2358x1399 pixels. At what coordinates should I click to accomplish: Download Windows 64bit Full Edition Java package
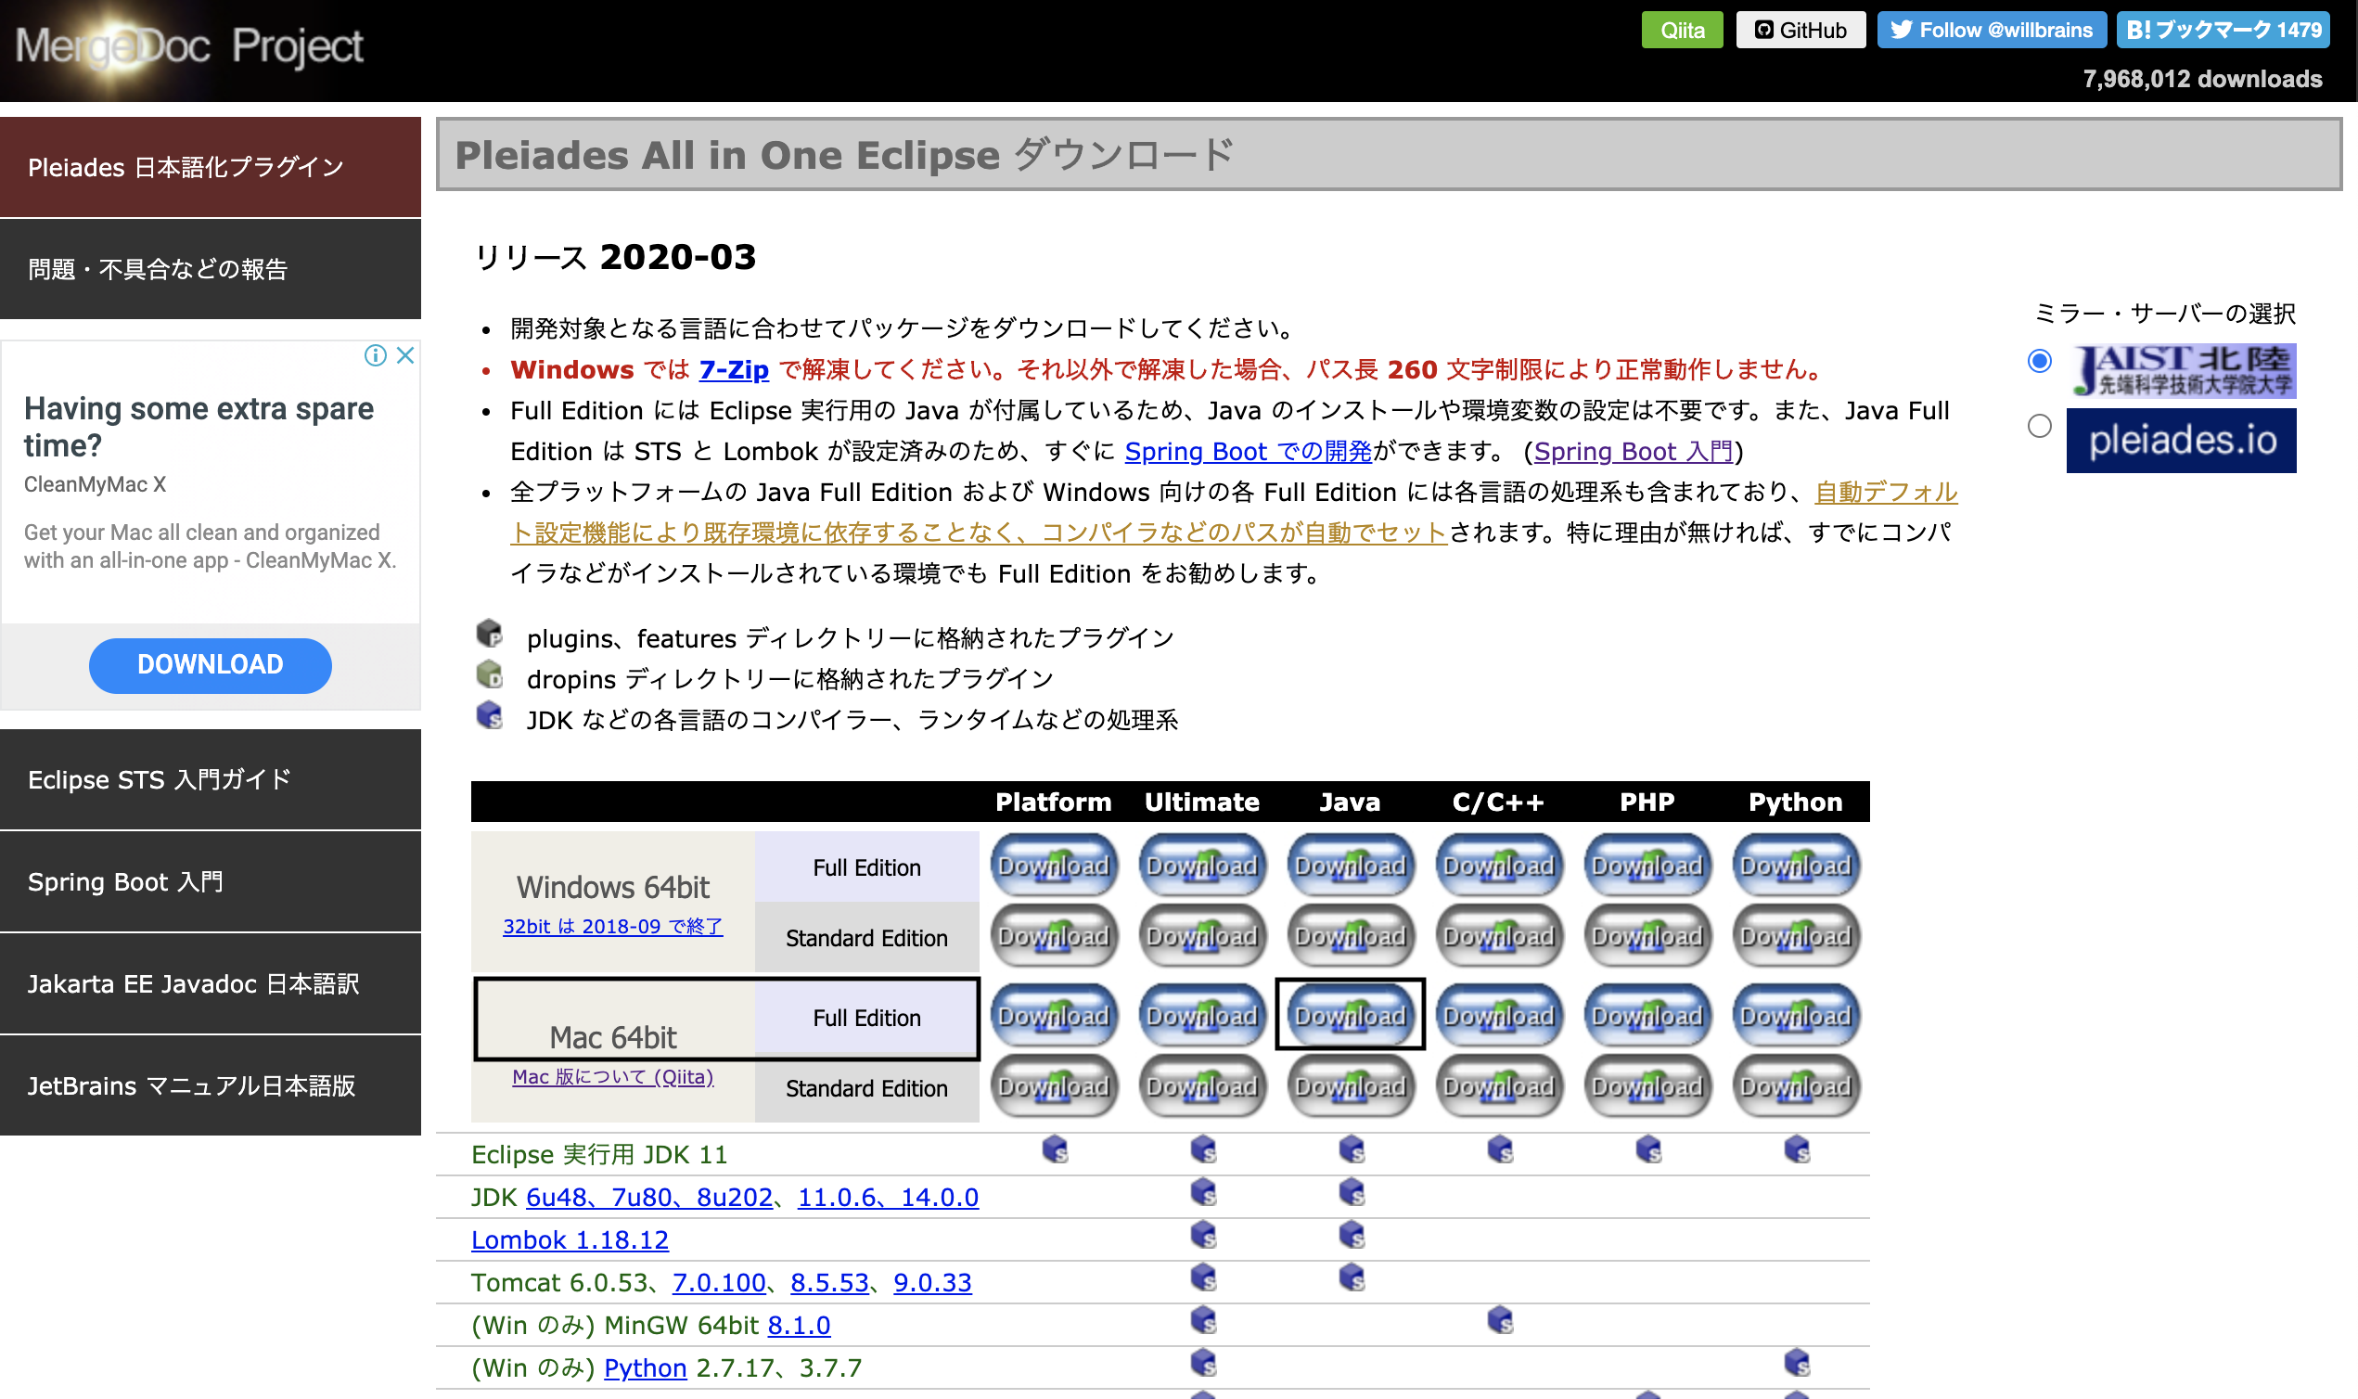click(1350, 865)
